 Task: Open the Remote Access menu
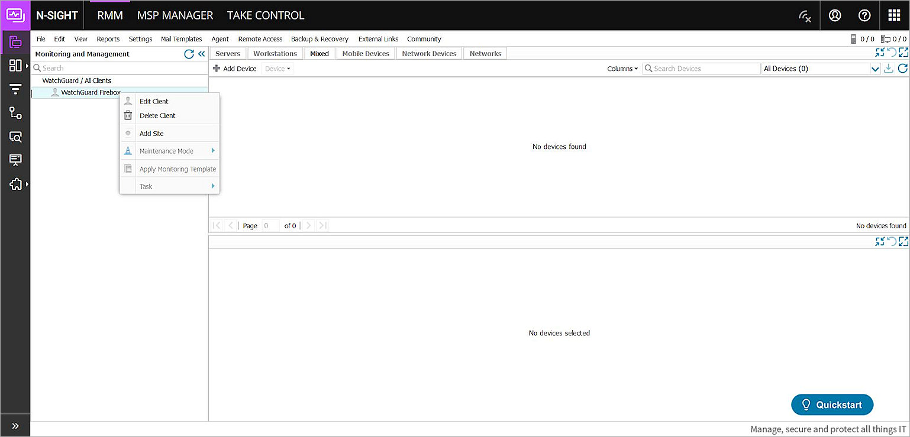click(x=260, y=39)
